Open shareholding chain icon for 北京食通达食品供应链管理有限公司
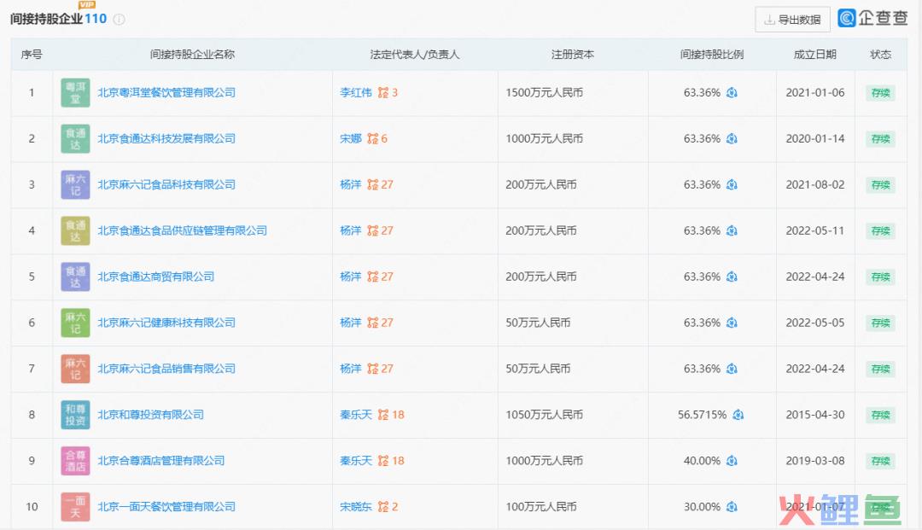Image resolution: width=922 pixels, height=530 pixels. point(732,231)
